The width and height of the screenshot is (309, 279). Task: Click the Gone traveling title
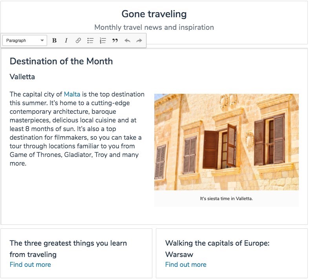154,14
